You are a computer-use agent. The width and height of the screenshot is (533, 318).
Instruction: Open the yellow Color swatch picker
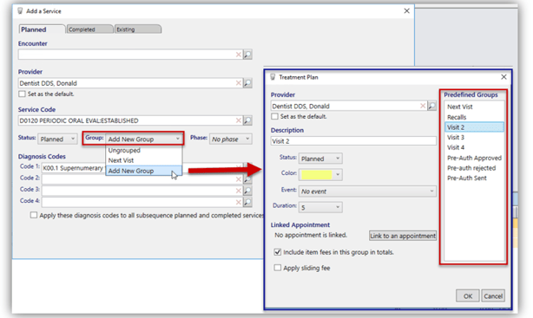pyautogui.click(x=320, y=174)
